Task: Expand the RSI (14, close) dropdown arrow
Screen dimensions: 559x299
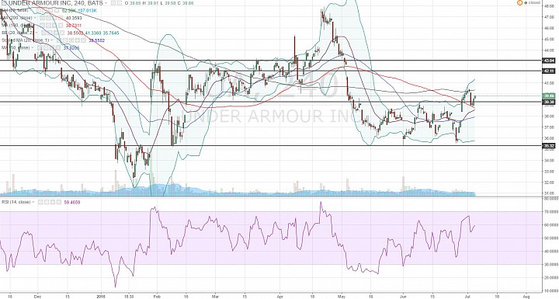Action: pyautogui.click(x=33, y=202)
